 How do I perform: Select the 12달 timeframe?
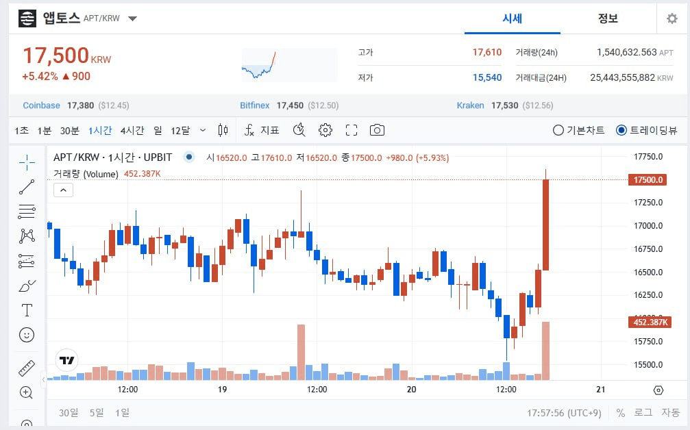click(180, 131)
